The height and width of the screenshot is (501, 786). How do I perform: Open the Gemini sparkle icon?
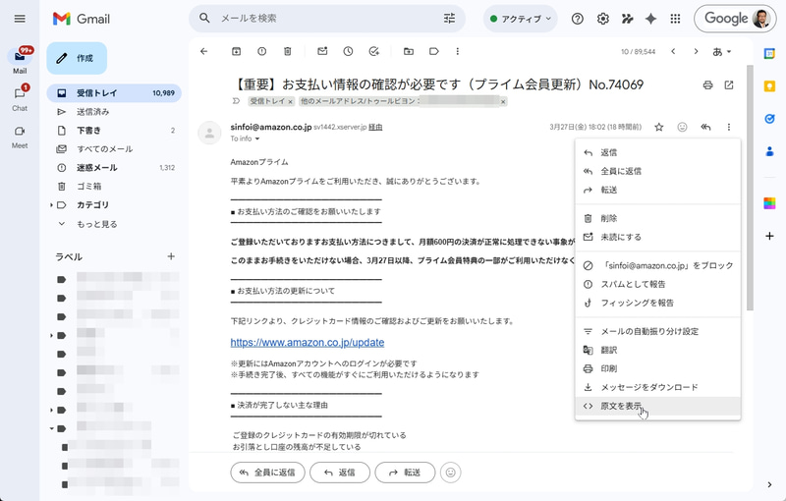650,19
